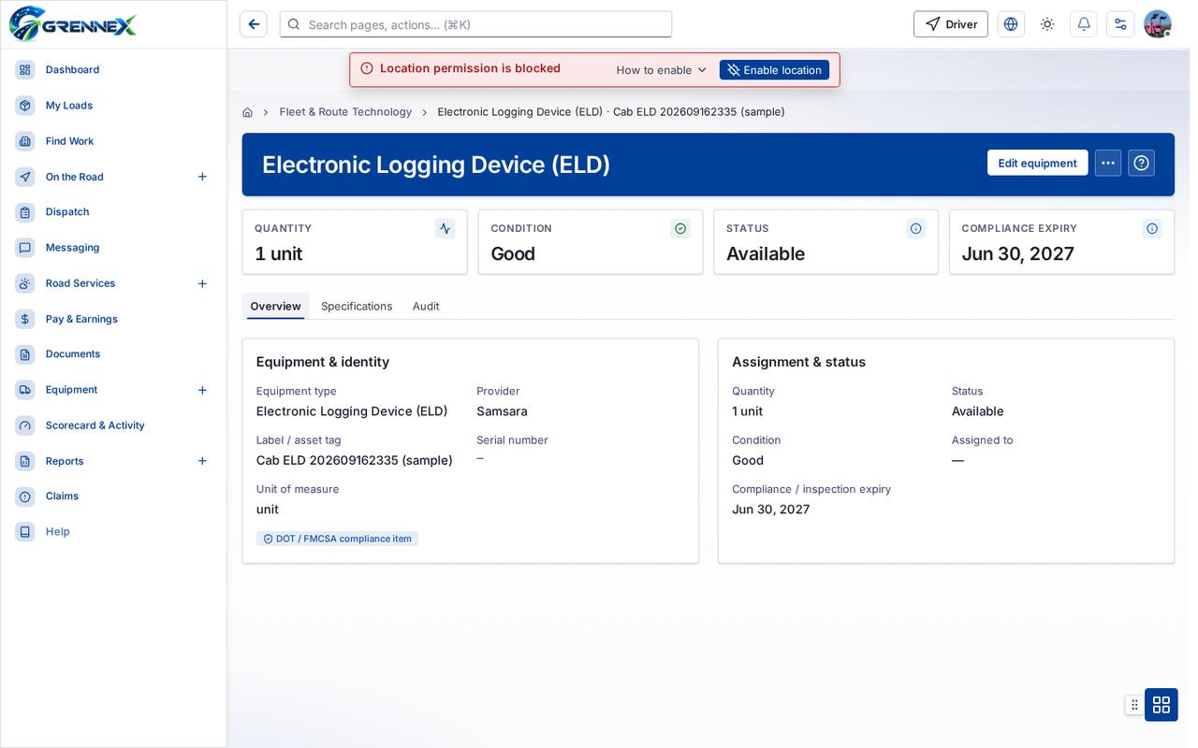
Task: Open display settings sliders icon
Action: 1120,24
